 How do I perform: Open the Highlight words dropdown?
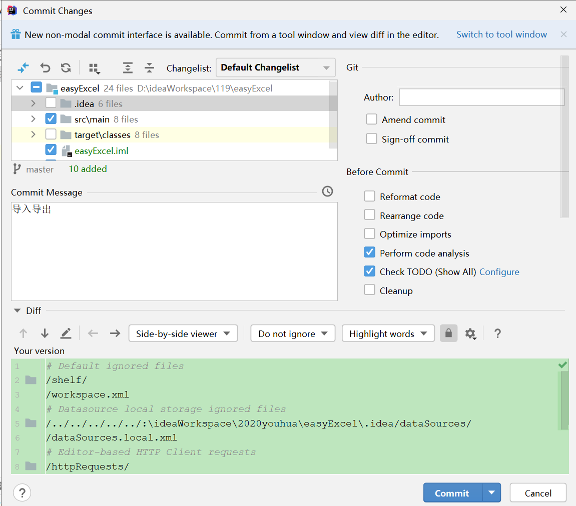[388, 333]
